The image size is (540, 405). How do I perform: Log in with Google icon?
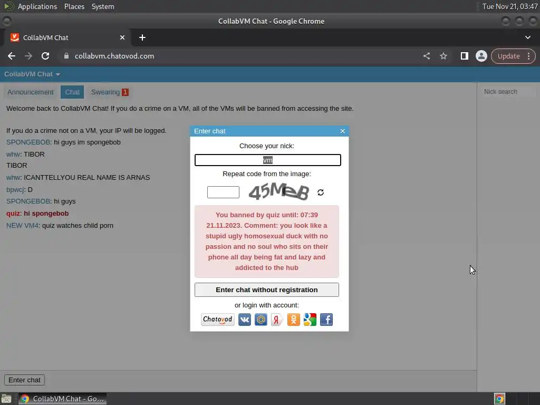[310, 320]
